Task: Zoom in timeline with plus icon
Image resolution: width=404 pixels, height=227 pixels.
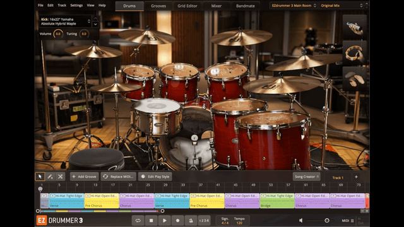Action: (367, 211)
